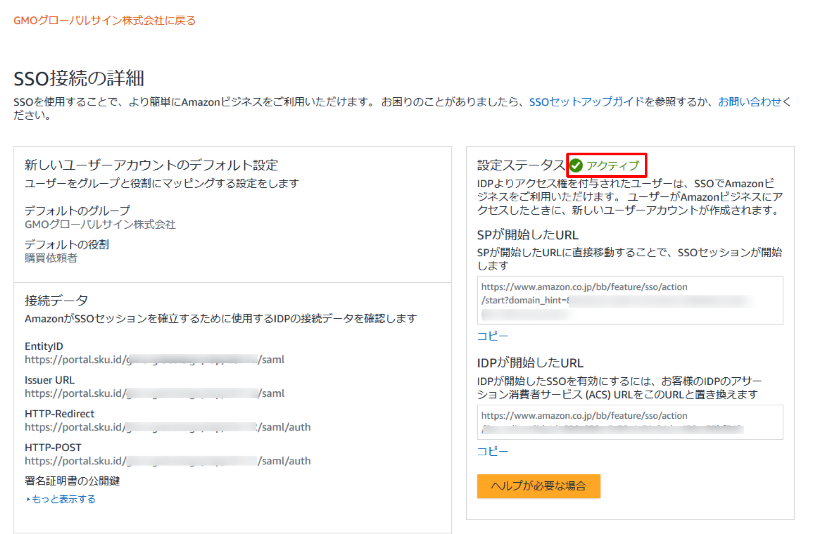
Task: Click the デフォルトの役割 label
Action: (x=67, y=244)
